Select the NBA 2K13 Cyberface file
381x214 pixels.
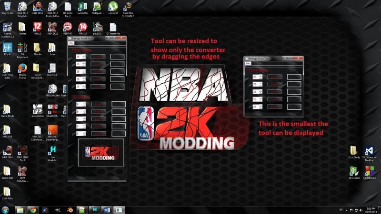point(38,133)
